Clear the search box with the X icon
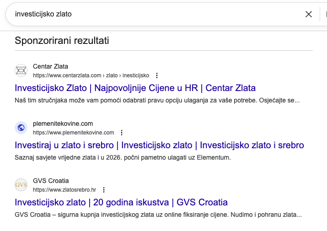Screen dimensions: 327x231 point(309,14)
